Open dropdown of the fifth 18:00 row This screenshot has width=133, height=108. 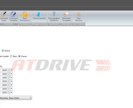pos(11,85)
